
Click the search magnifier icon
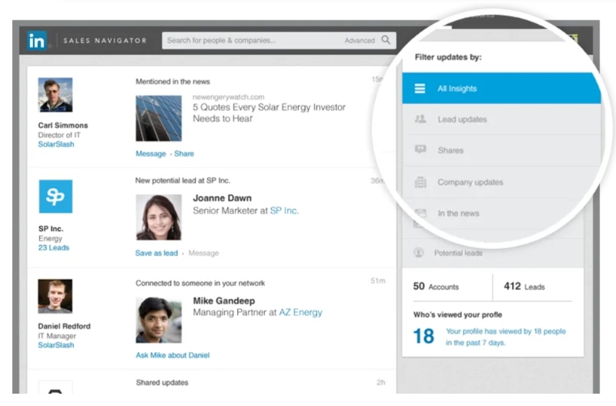tap(386, 41)
